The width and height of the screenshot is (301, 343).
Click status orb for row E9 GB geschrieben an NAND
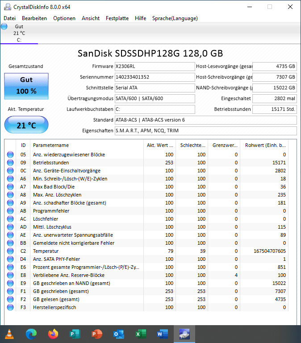click(x=10, y=283)
